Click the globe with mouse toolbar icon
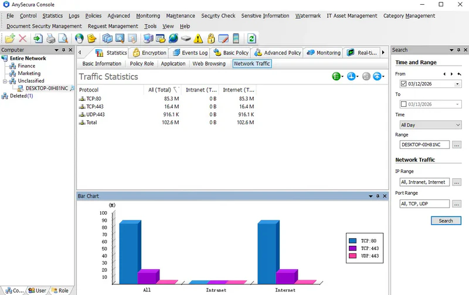The image size is (469, 295). point(79,39)
